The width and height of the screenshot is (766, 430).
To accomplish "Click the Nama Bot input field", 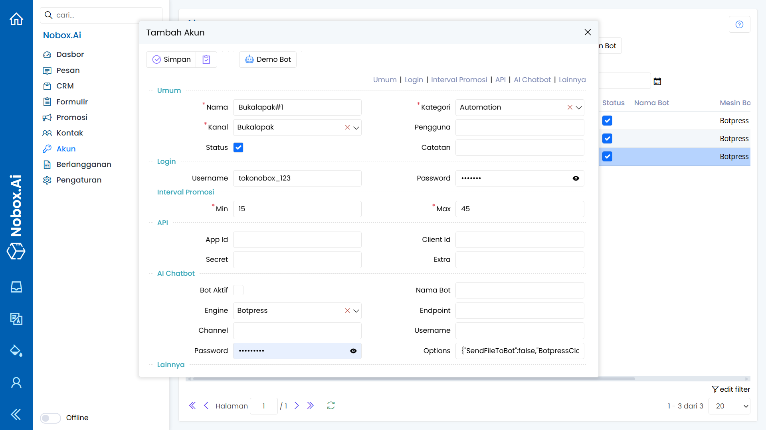I will [x=519, y=290].
